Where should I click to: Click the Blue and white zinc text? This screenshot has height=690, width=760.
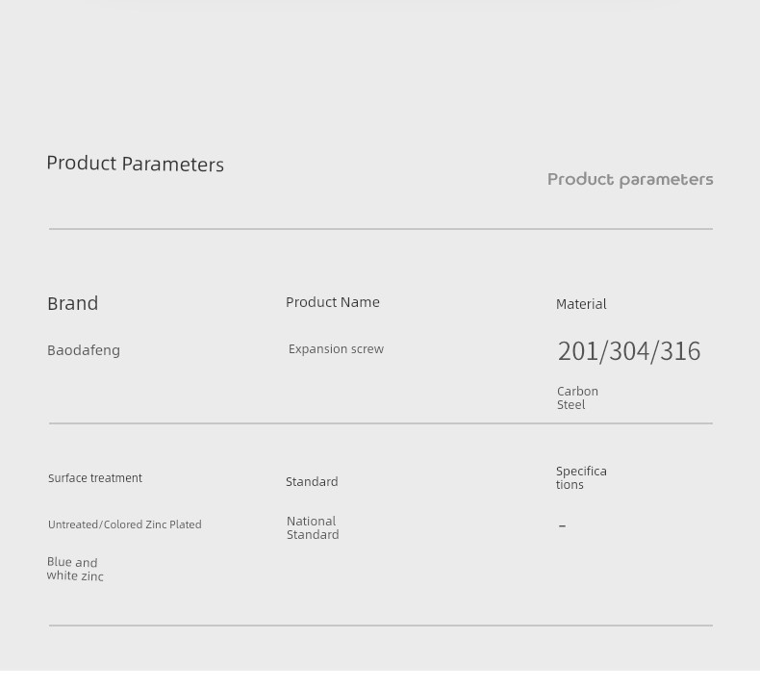[75, 570]
